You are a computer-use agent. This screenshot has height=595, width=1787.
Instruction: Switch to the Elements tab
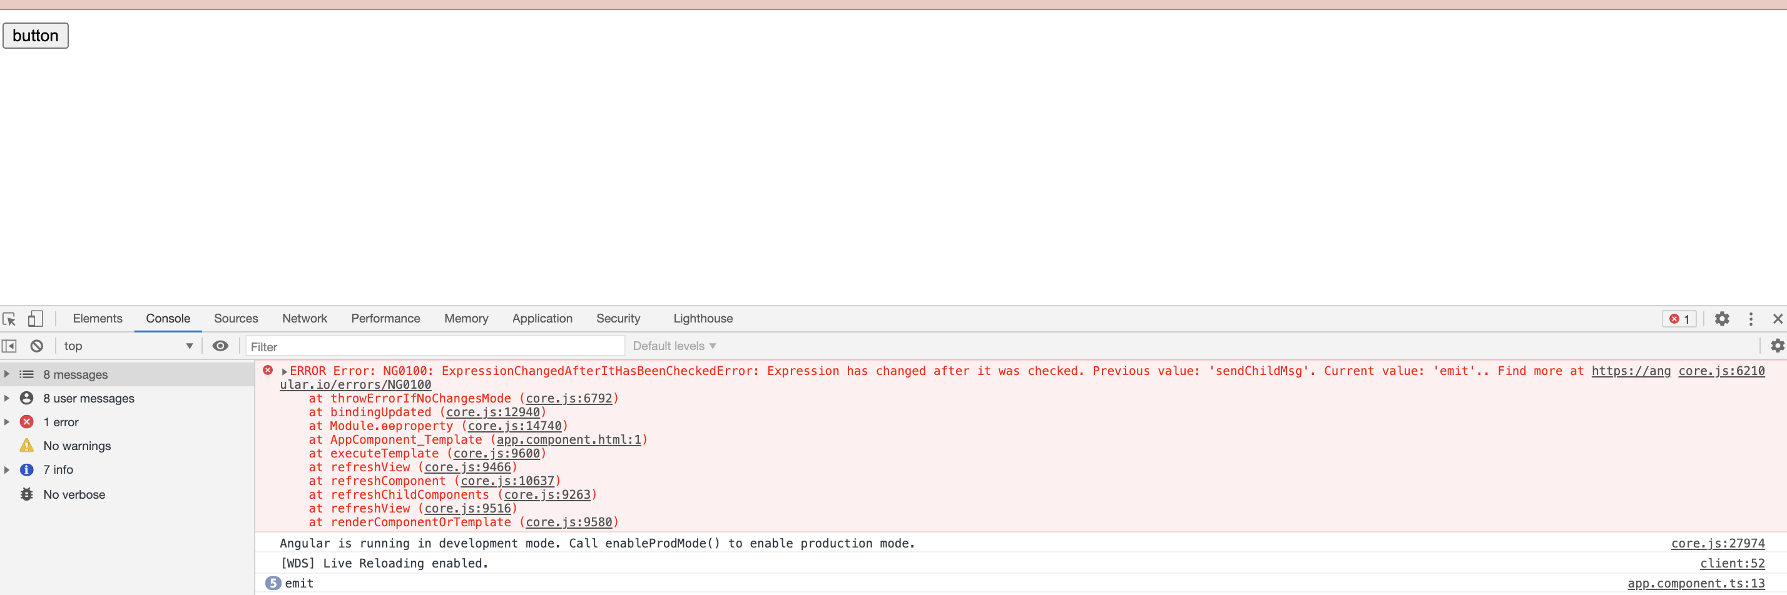98,319
